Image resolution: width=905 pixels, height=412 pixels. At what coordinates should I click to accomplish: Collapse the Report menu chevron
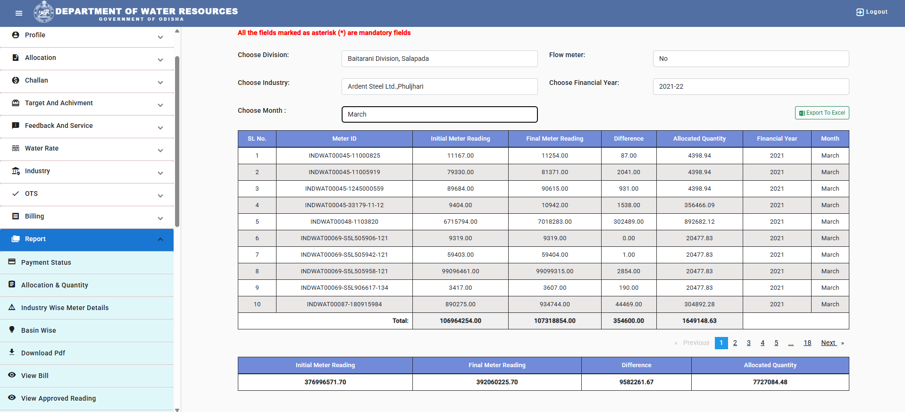point(160,239)
